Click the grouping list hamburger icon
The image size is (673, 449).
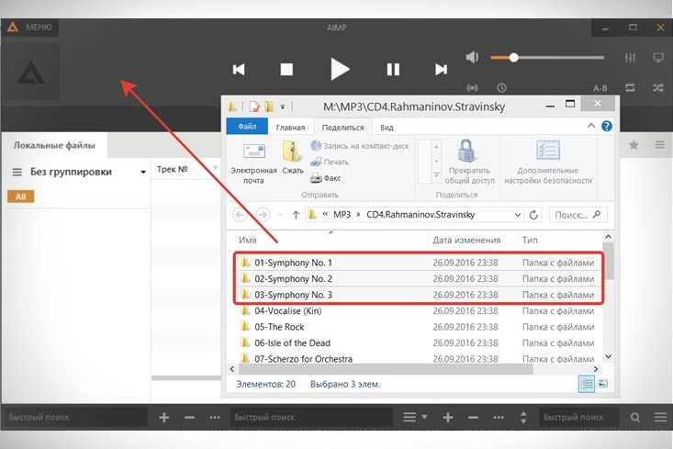pyautogui.click(x=17, y=172)
